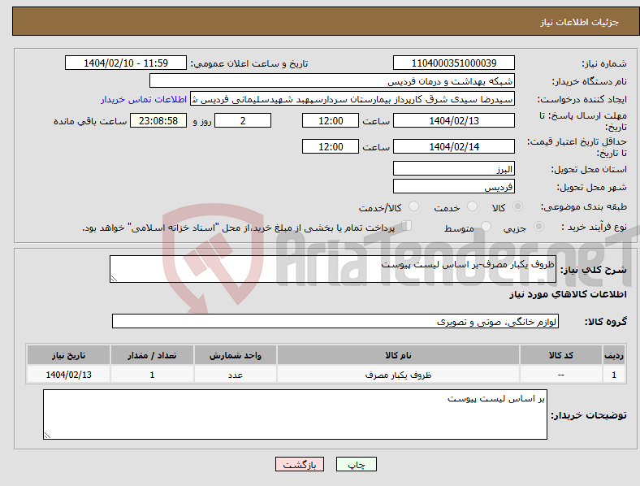Toggle the اسناد خزانه اسلامی payment checkbox
The width and height of the screenshot is (640, 486).
click(x=407, y=226)
